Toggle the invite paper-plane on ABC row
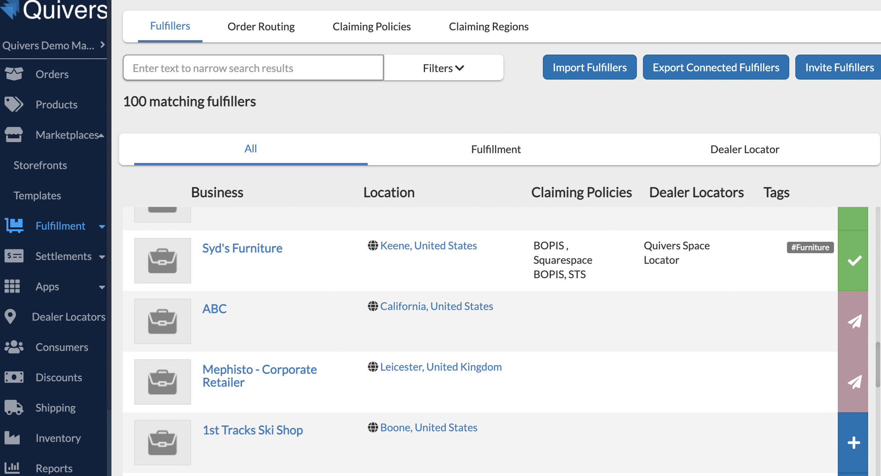The height and width of the screenshot is (476, 881). coord(854,321)
